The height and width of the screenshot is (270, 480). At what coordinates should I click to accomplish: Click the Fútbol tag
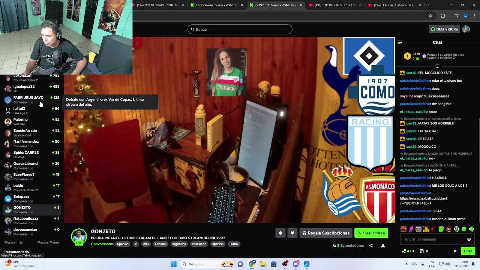[x=234, y=244]
